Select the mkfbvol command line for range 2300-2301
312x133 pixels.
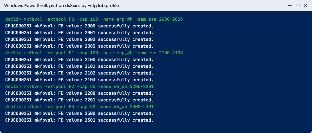79,107
